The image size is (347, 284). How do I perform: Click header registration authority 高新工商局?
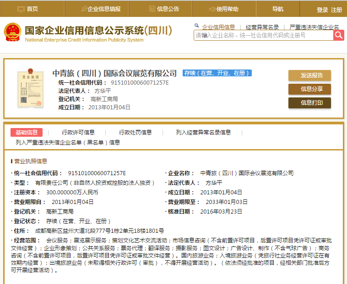[x=104, y=99]
